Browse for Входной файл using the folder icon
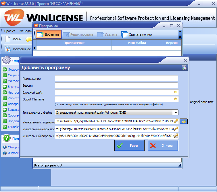 [x=176, y=92]
